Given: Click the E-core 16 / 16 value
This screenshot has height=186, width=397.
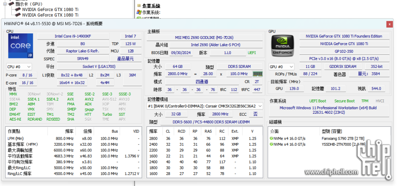Looking at the screenshot, I should tap(27, 82).
